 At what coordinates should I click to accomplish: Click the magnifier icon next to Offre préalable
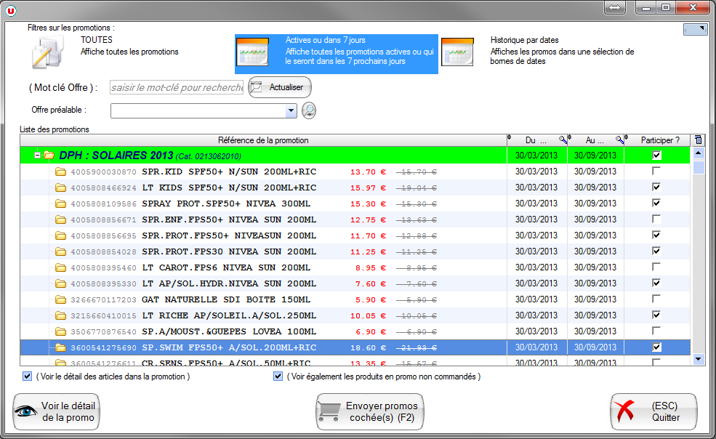point(309,110)
